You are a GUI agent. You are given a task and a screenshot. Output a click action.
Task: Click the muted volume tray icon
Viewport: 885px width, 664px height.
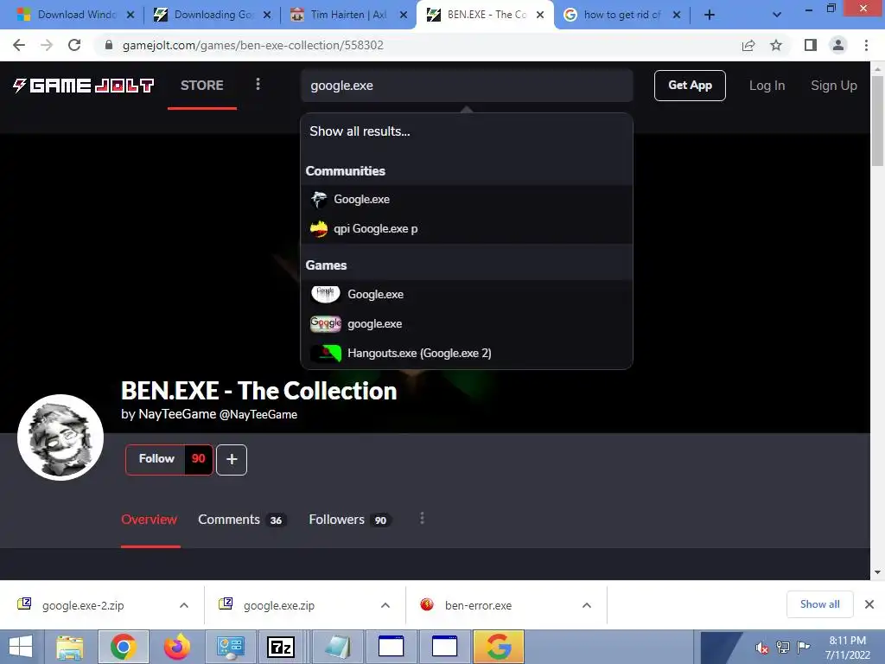(762, 648)
